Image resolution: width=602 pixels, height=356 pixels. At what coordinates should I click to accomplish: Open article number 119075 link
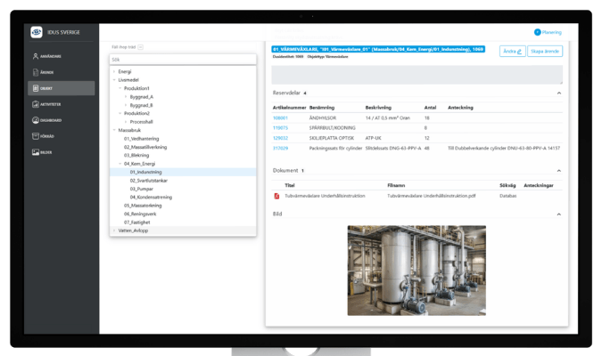pyautogui.click(x=280, y=128)
